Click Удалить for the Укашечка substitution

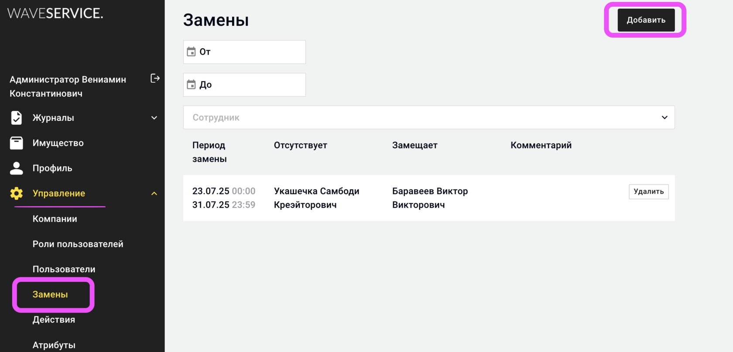[x=648, y=191]
